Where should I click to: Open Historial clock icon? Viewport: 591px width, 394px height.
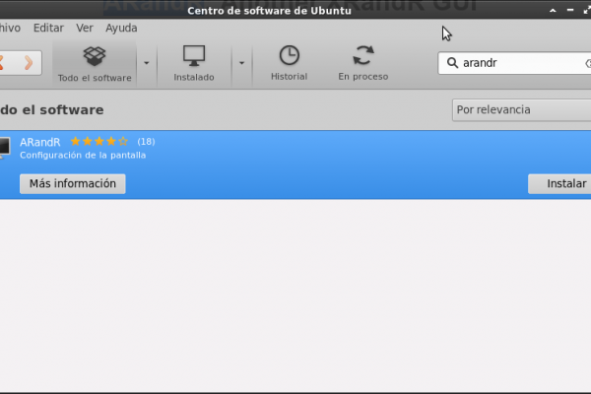click(289, 55)
